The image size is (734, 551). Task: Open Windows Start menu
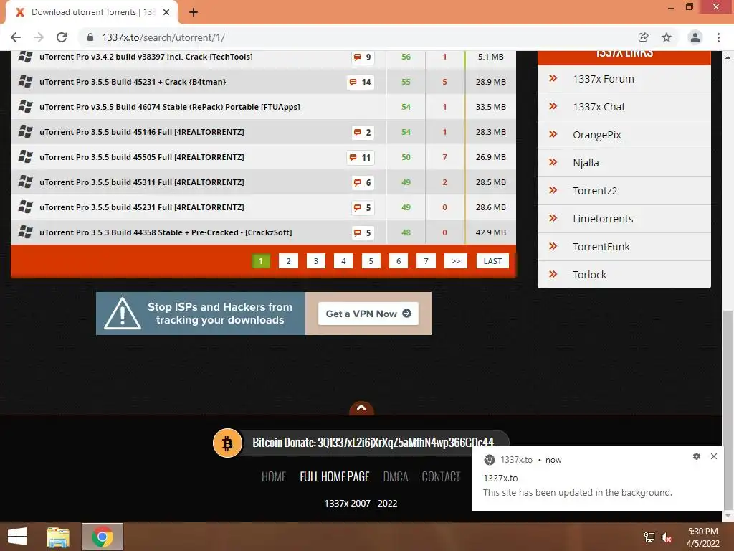(17, 537)
